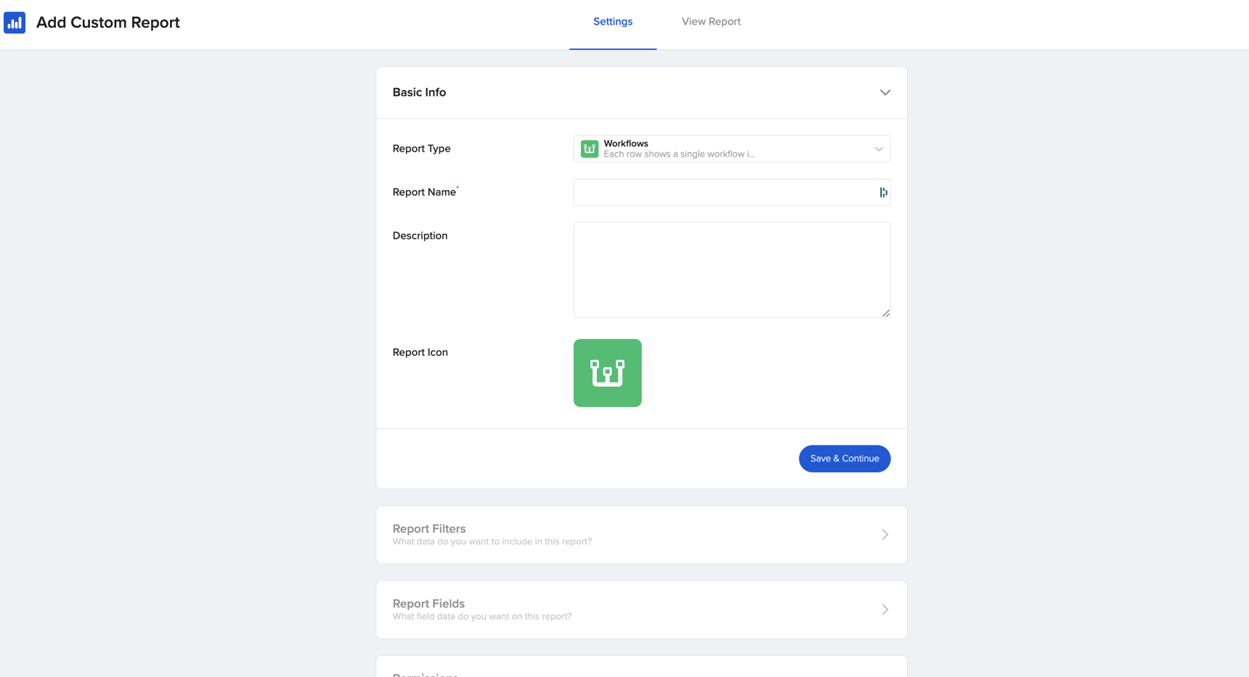Click the Save & Continue button
This screenshot has width=1249, height=677.
tap(845, 459)
